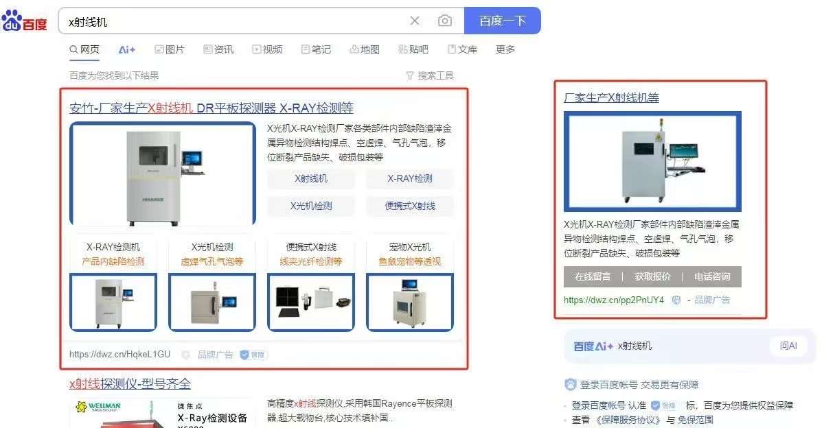Click the 宠物X光机 product thumbnail
This screenshot has width=835, height=428.
(410, 302)
